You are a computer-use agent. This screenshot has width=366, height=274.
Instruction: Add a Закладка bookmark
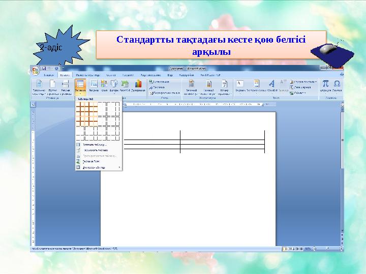point(157,87)
